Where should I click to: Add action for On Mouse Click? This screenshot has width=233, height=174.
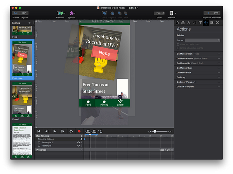(x=219, y=54)
